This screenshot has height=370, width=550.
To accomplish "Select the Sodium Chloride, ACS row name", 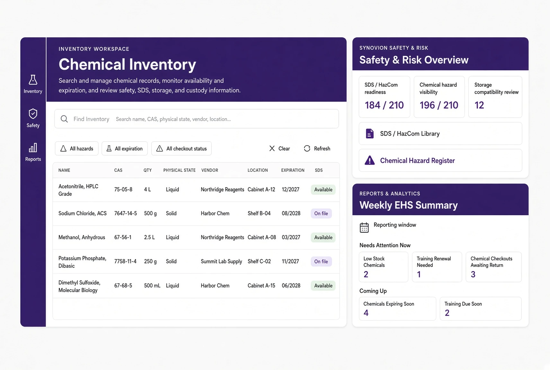I will click(83, 213).
